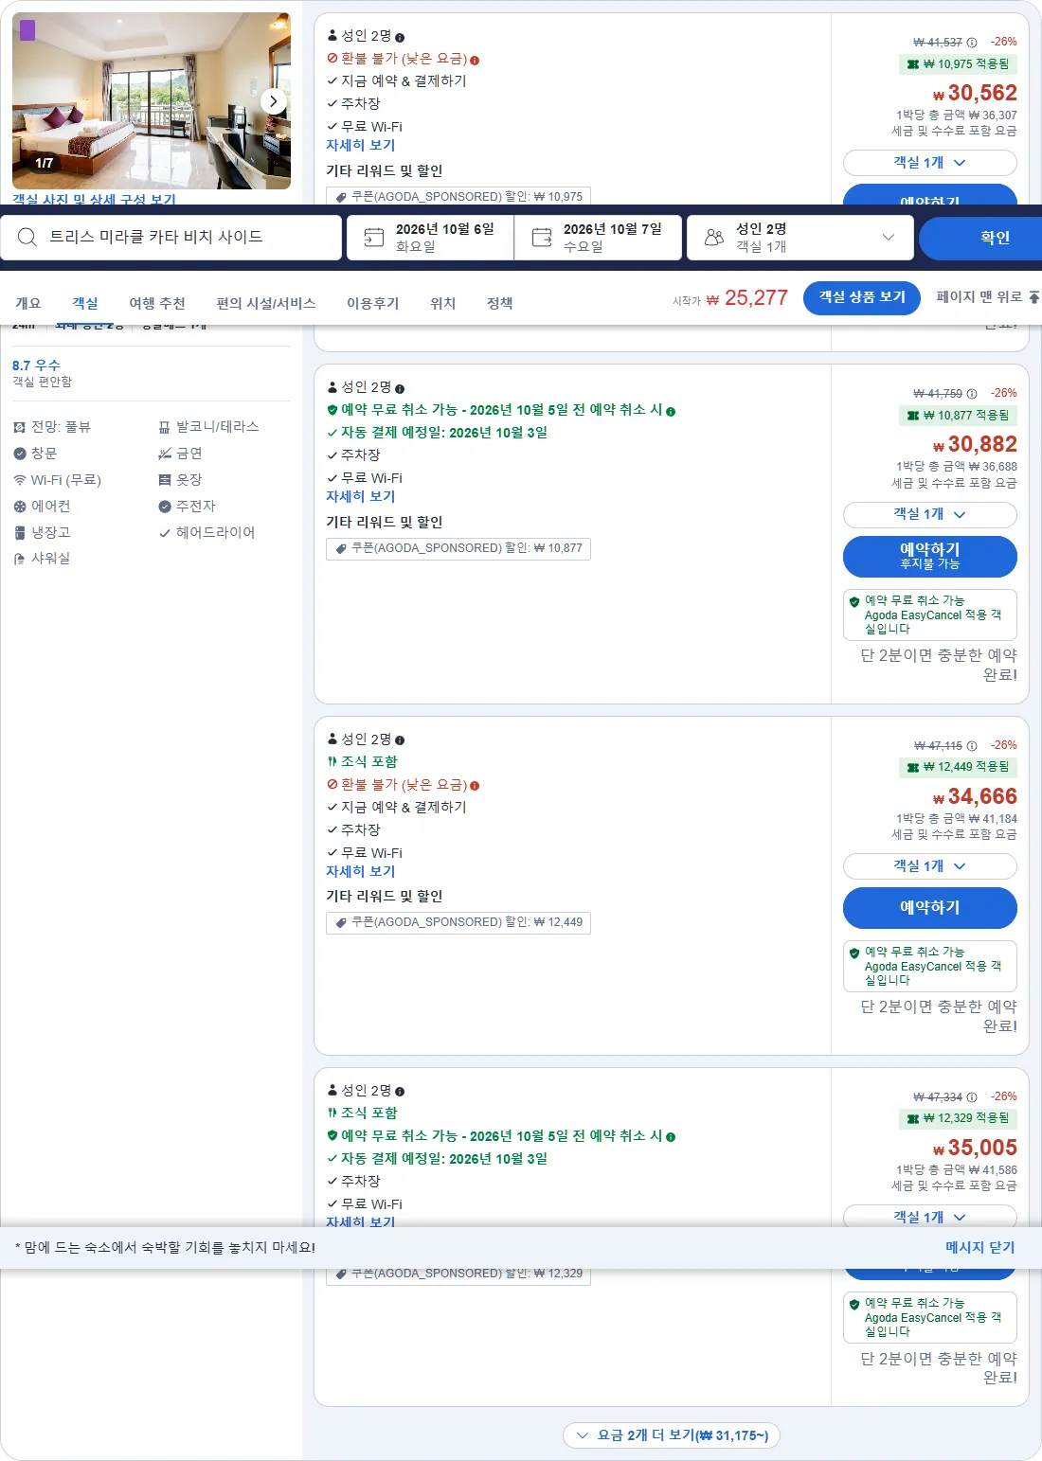Click the guests people icon
Image resolution: width=1042 pixels, height=1461 pixels.
714,237
